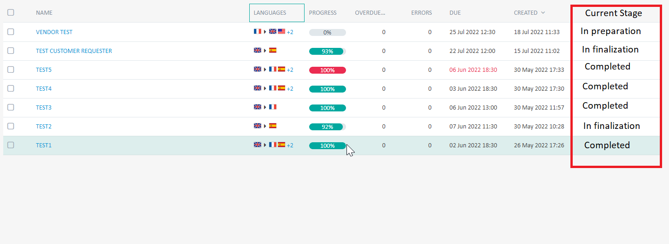The height and width of the screenshot is (244, 669).
Task: Click created date 30 May 2022 11:57
Action: (x=539, y=108)
